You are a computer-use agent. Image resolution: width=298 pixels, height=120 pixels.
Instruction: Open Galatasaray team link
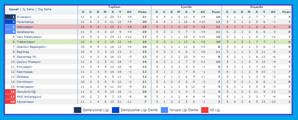tap(25, 32)
